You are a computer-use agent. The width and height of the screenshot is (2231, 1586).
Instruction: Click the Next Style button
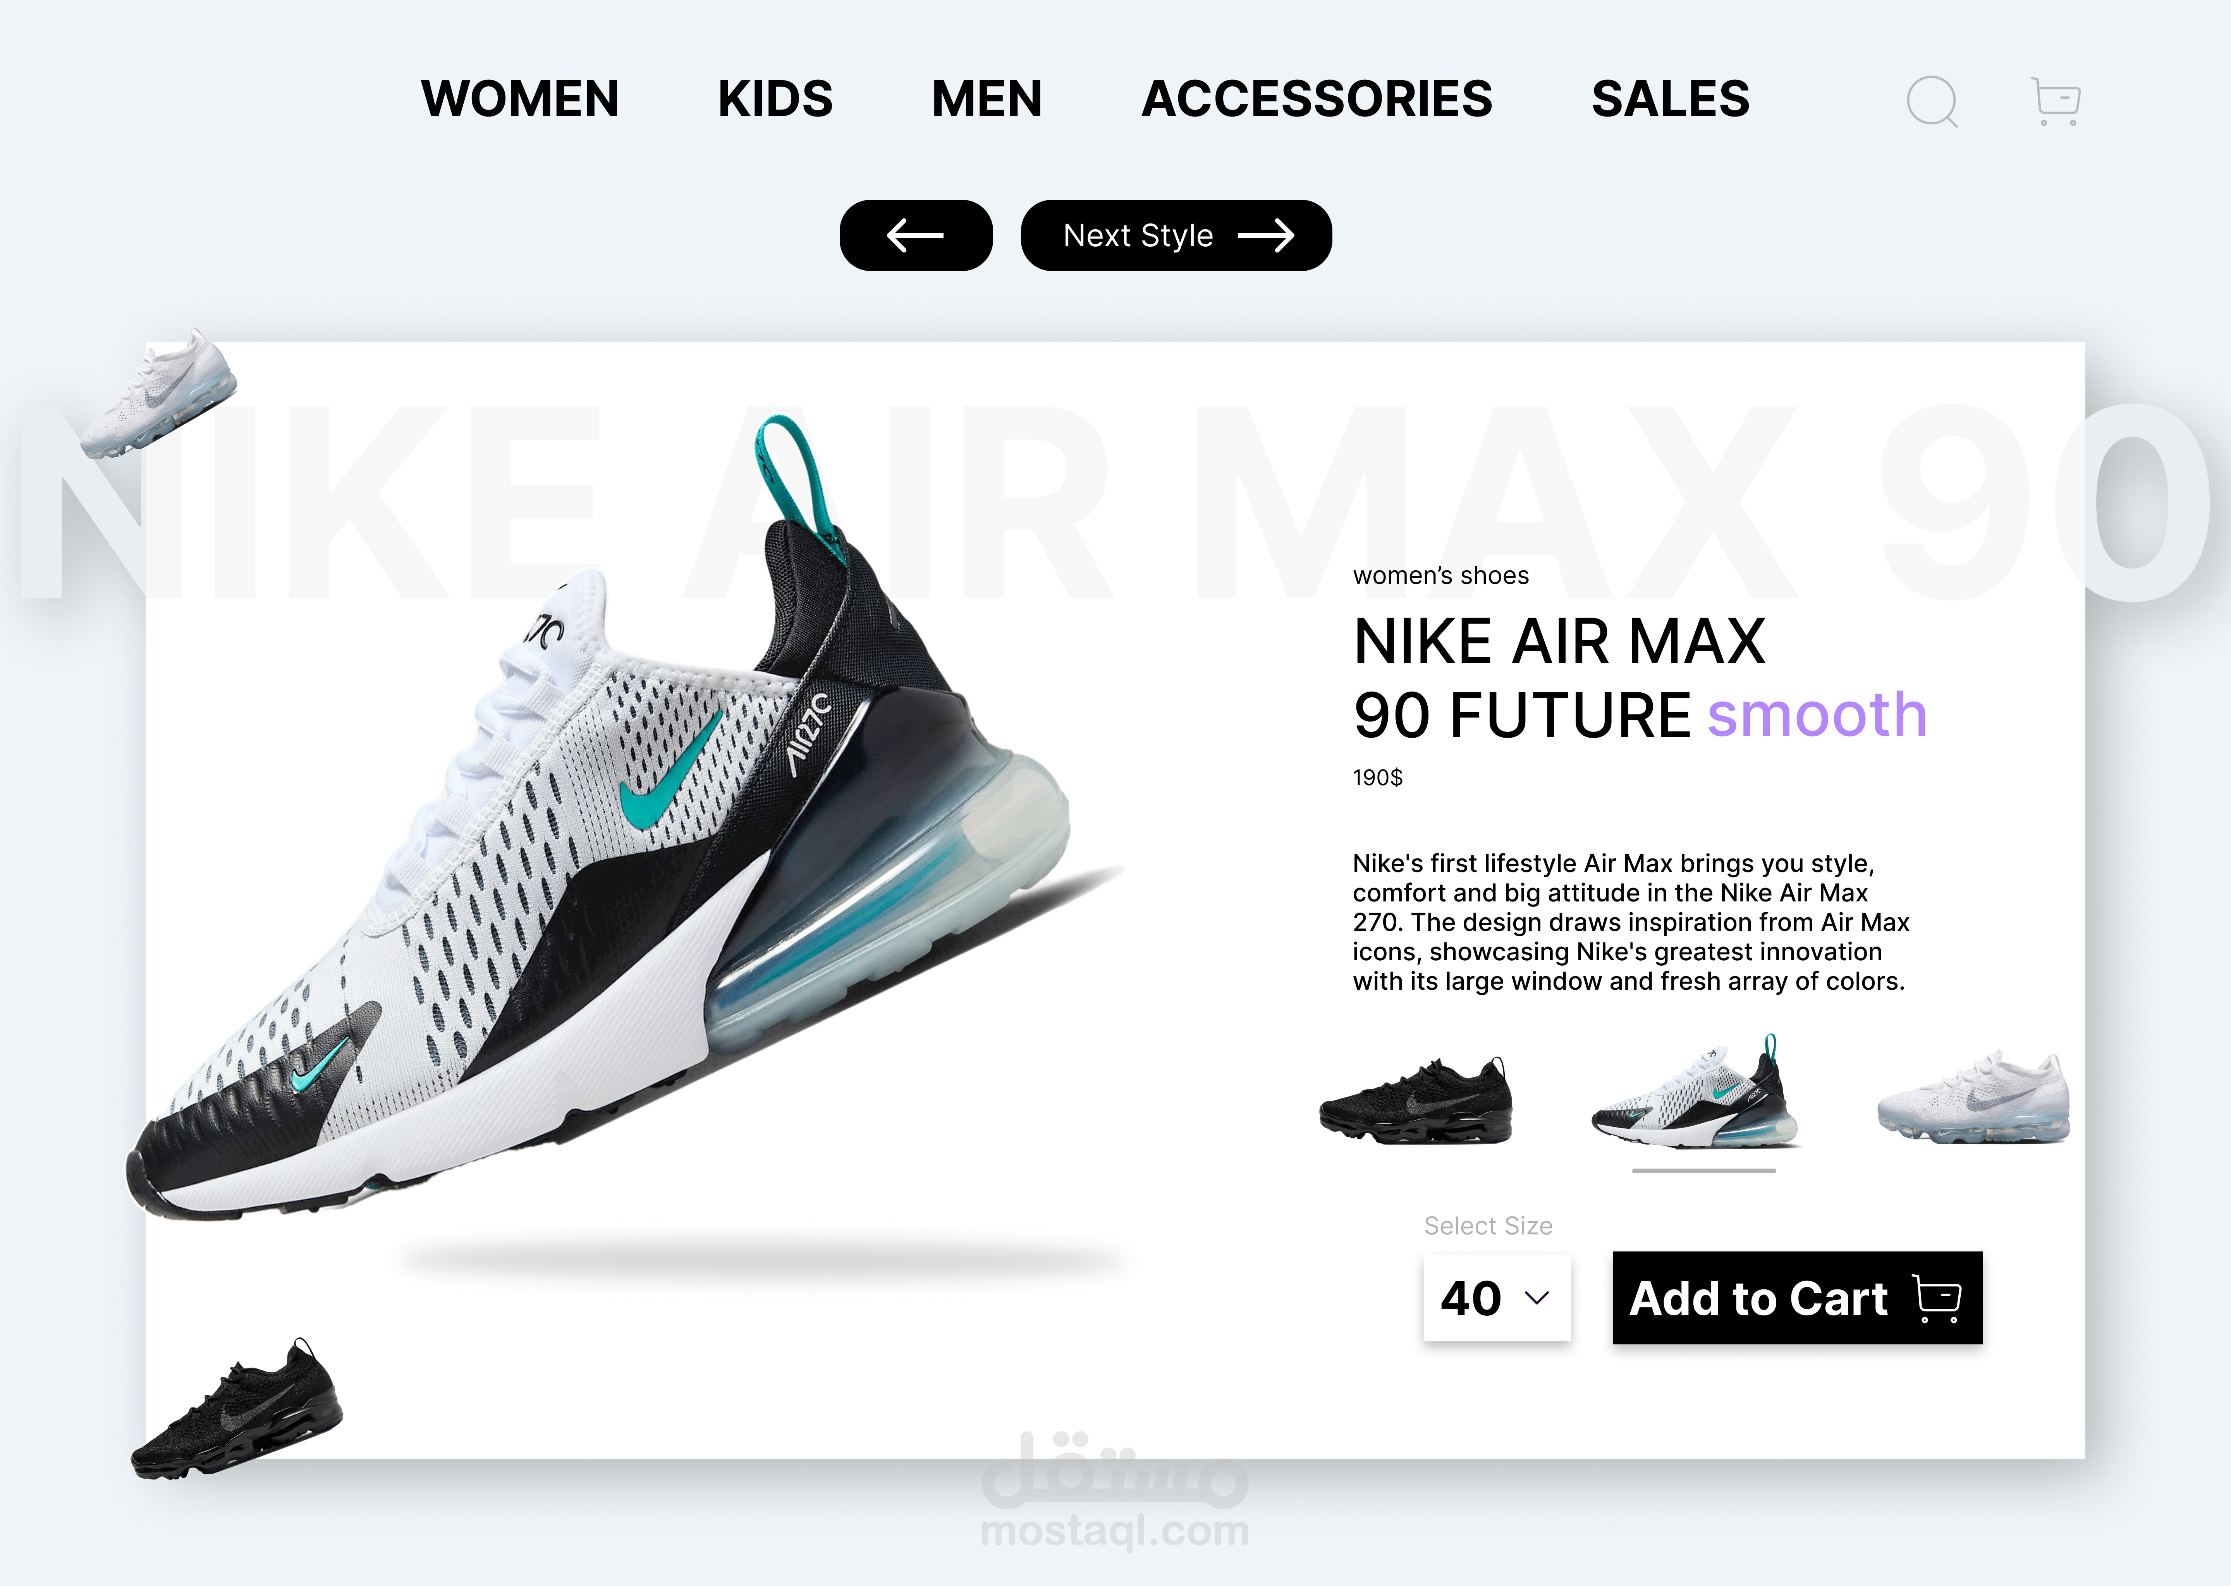tap(1176, 235)
